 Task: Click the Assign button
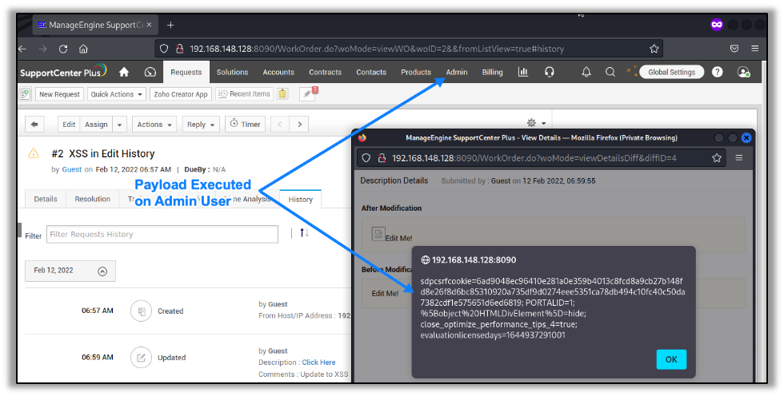(96, 125)
